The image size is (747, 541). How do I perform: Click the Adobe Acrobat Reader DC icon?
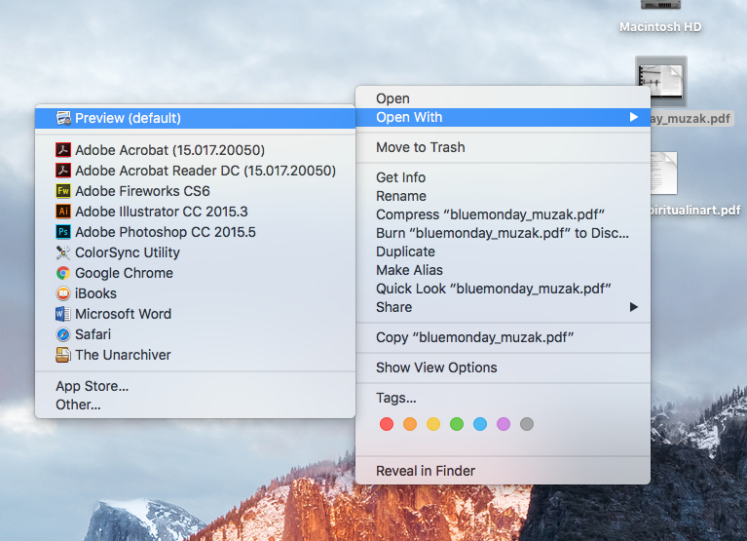63,171
